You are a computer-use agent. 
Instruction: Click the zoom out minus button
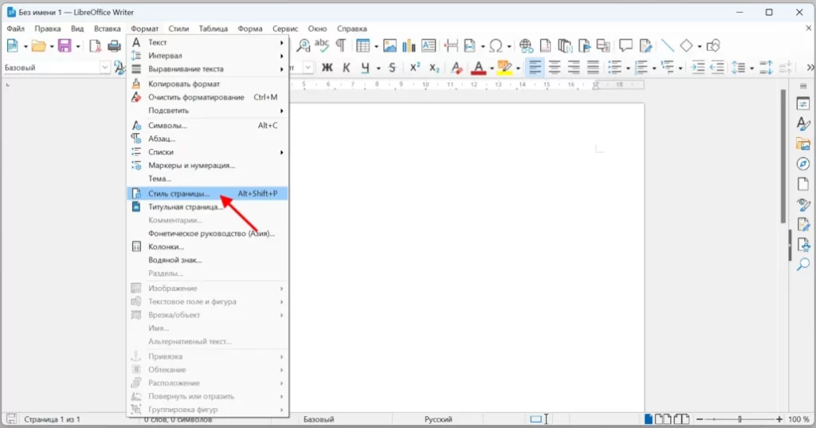click(700, 419)
